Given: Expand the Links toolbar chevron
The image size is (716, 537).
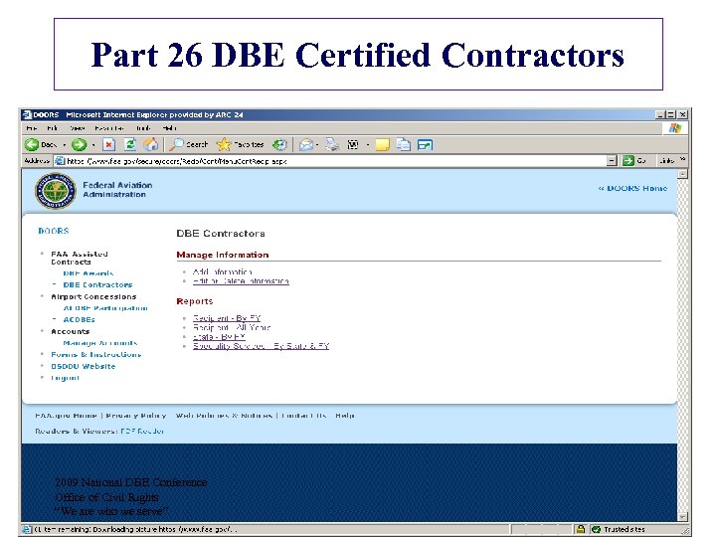Looking at the screenshot, I should [682, 159].
